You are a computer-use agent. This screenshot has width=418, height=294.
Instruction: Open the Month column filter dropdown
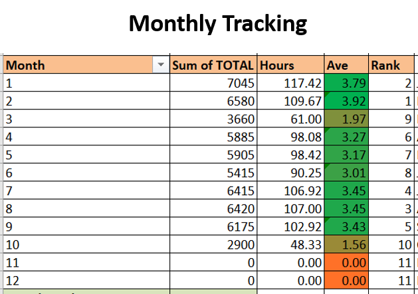click(159, 65)
